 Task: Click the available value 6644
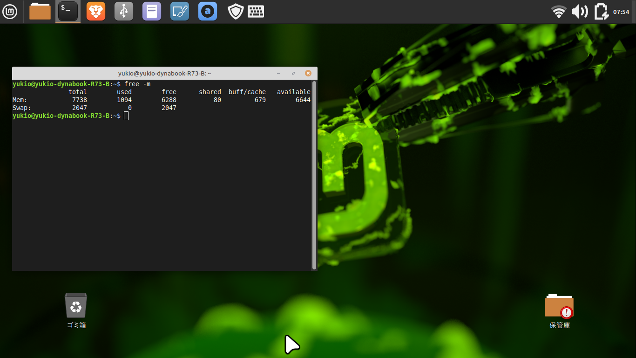pyautogui.click(x=303, y=100)
